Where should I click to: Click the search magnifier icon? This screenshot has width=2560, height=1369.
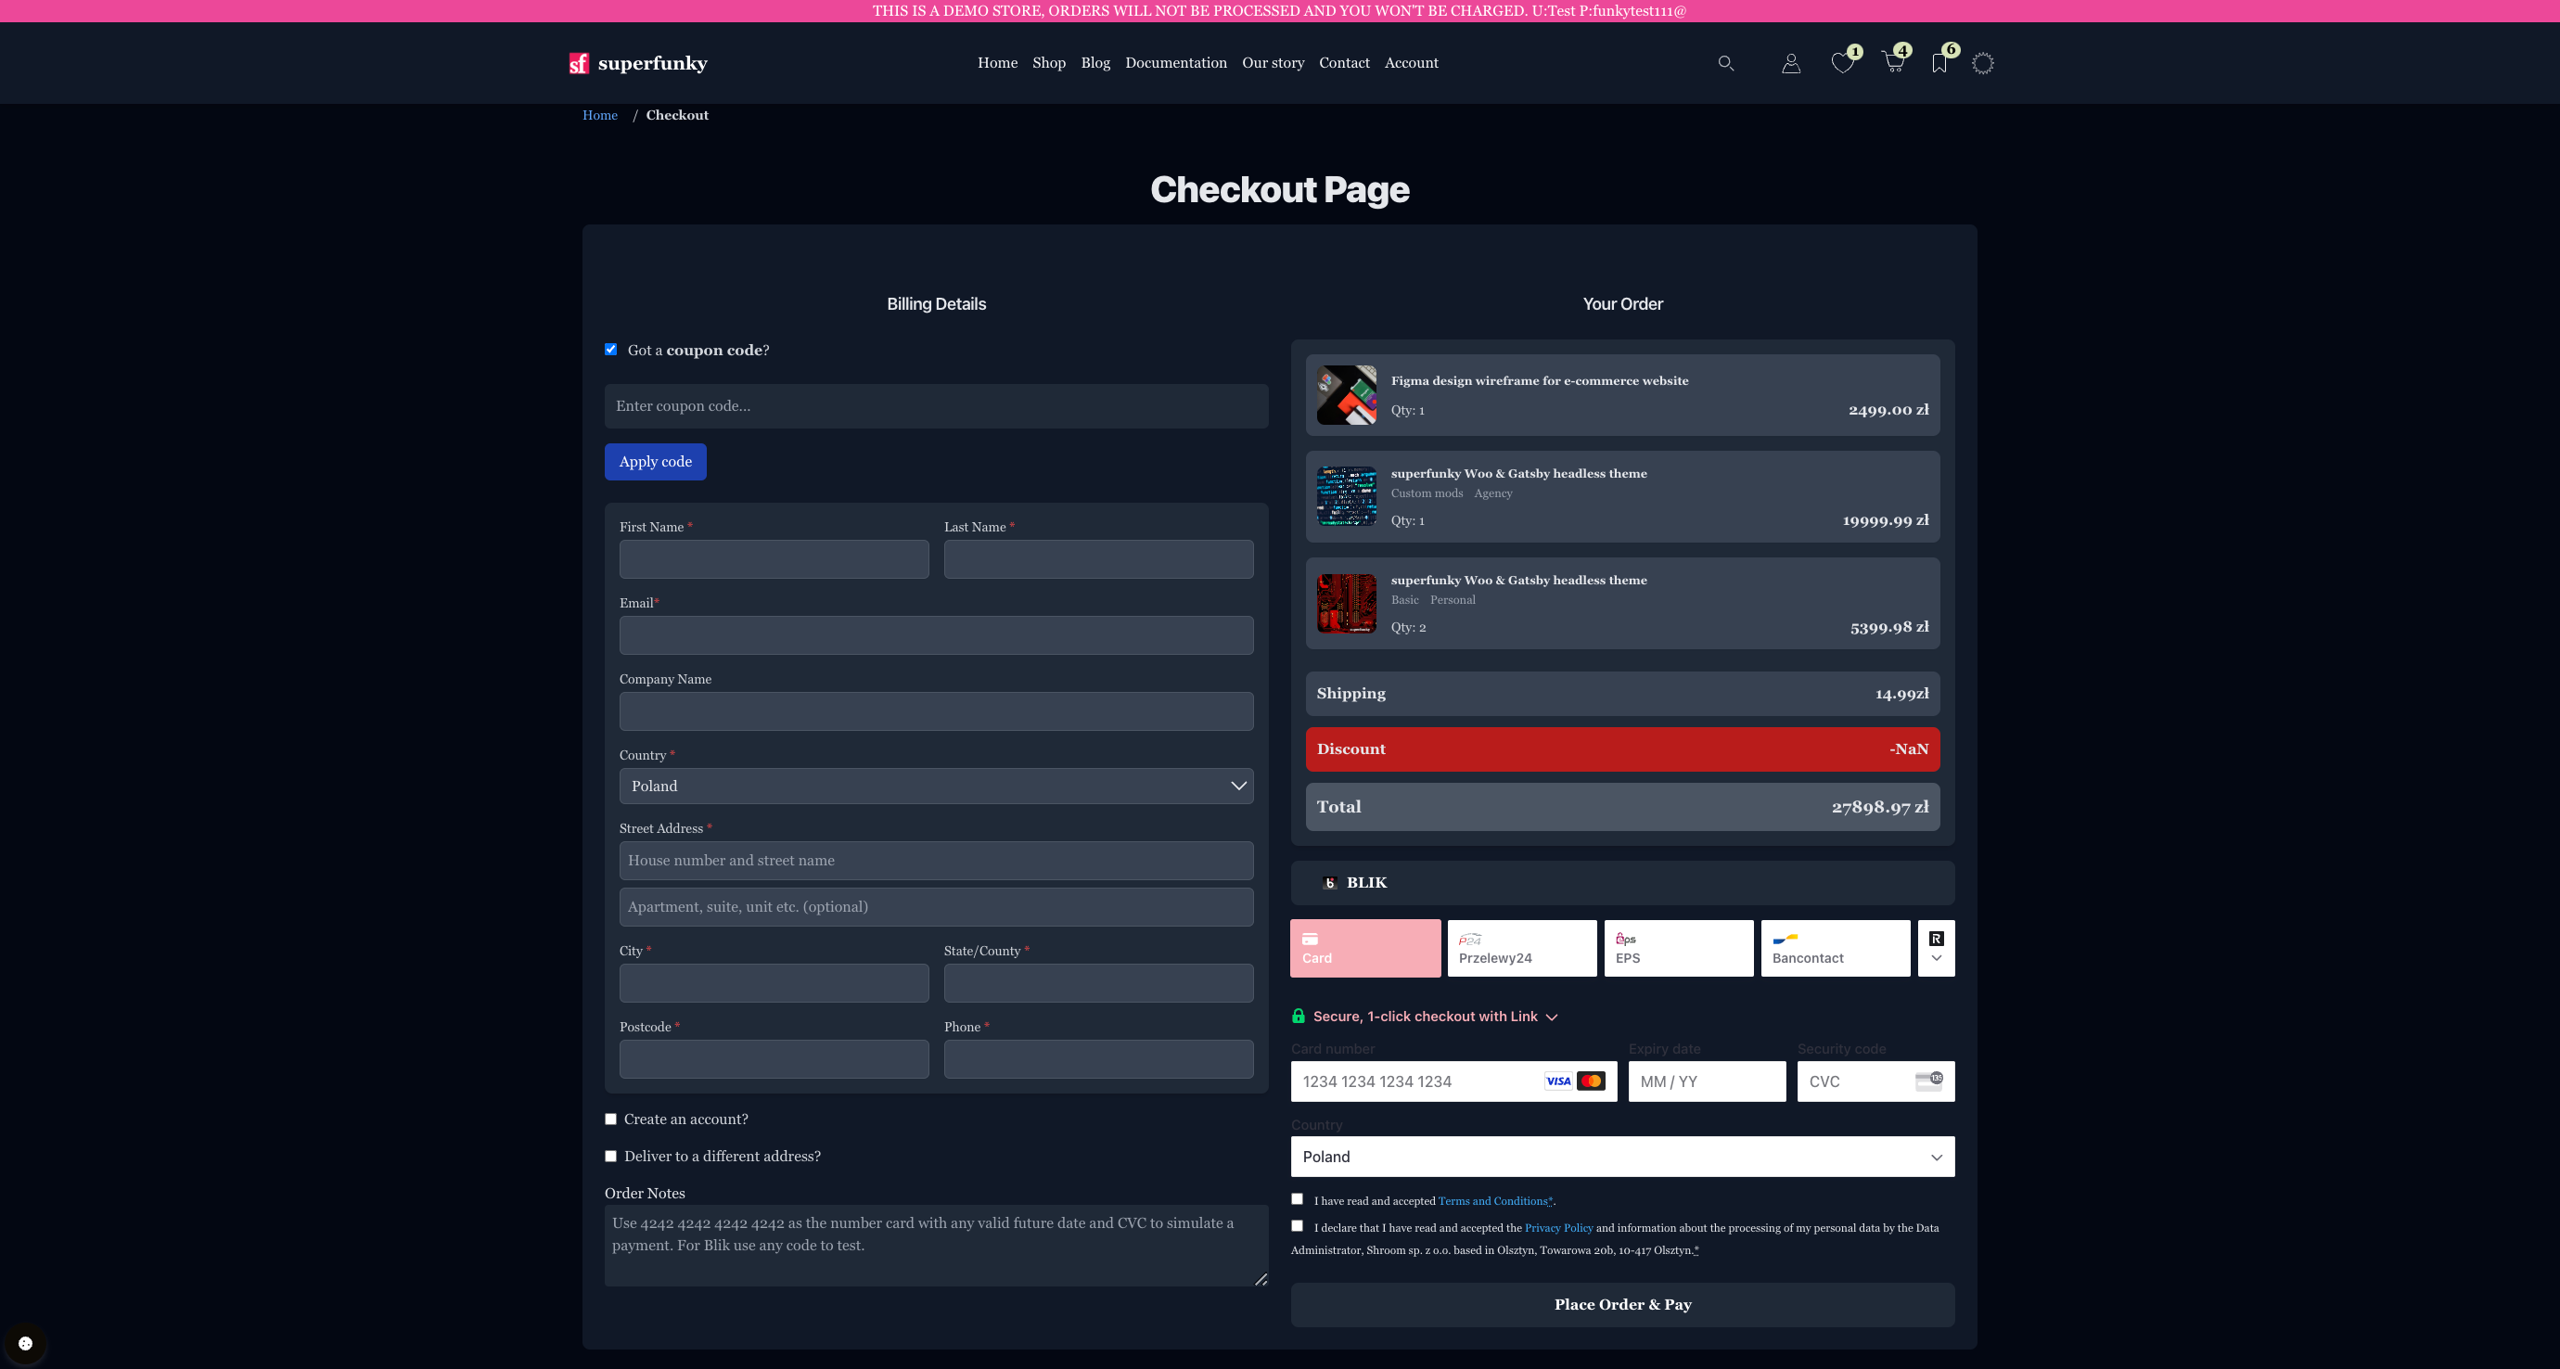1725,62
